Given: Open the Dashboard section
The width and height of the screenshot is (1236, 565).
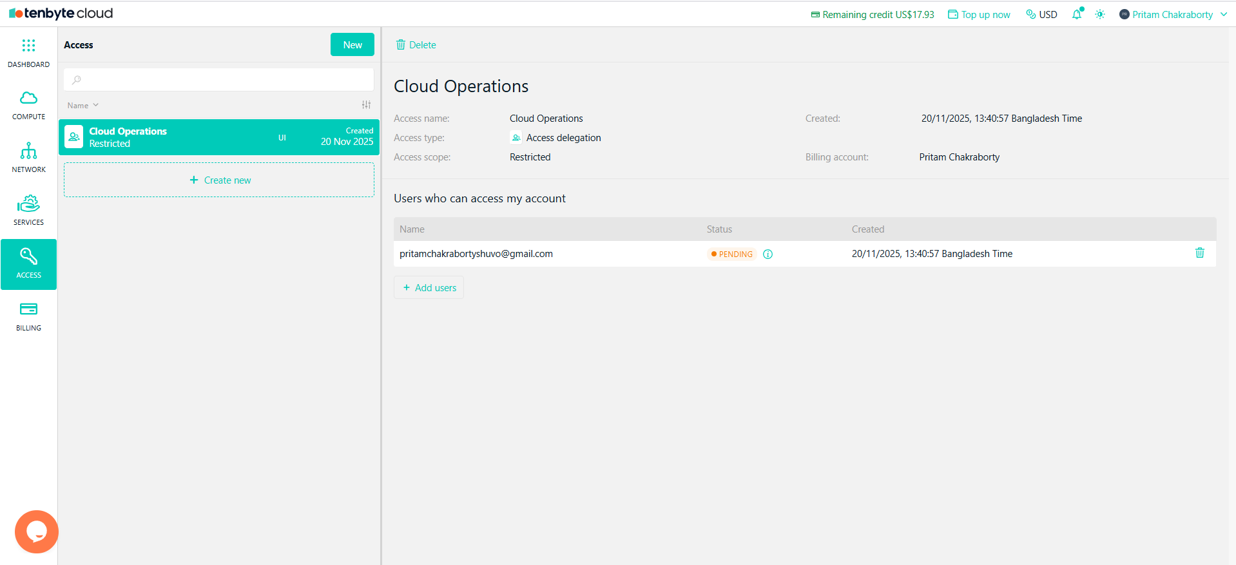Looking at the screenshot, I should click(x=28, y=53).
